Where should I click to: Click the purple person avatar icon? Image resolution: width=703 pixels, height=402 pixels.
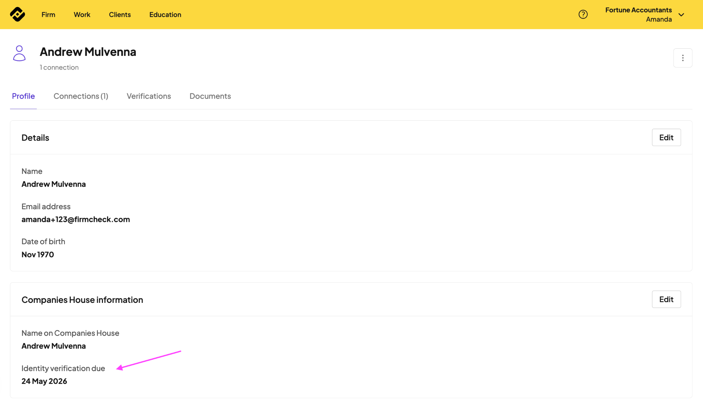pos(19,54)
